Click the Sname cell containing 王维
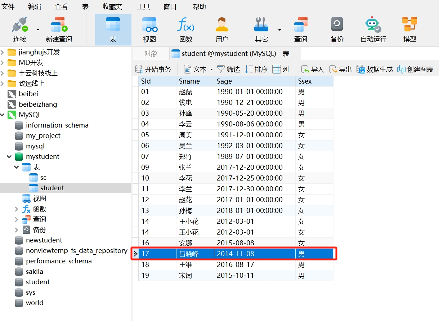Image resolution: width=439 pixels, height=321 pixels. point(186,264)
